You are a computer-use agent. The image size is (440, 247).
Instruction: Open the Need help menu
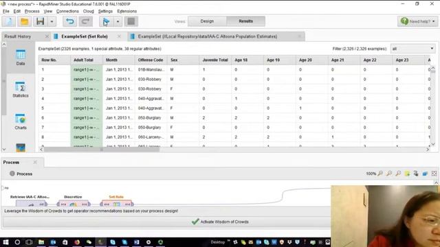tap(417, 21)
